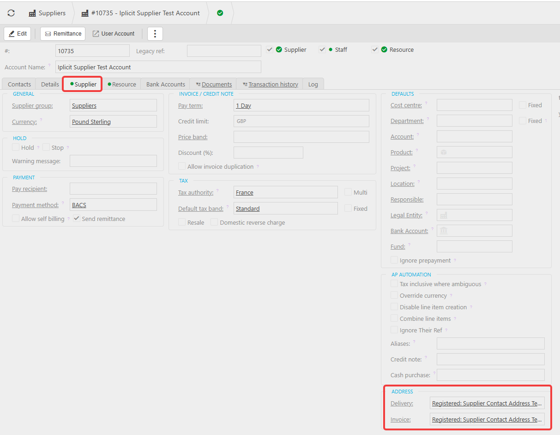The image size is (560, 435).
Task: Open Default tax band field showing Standard
Action: [286, 208]
